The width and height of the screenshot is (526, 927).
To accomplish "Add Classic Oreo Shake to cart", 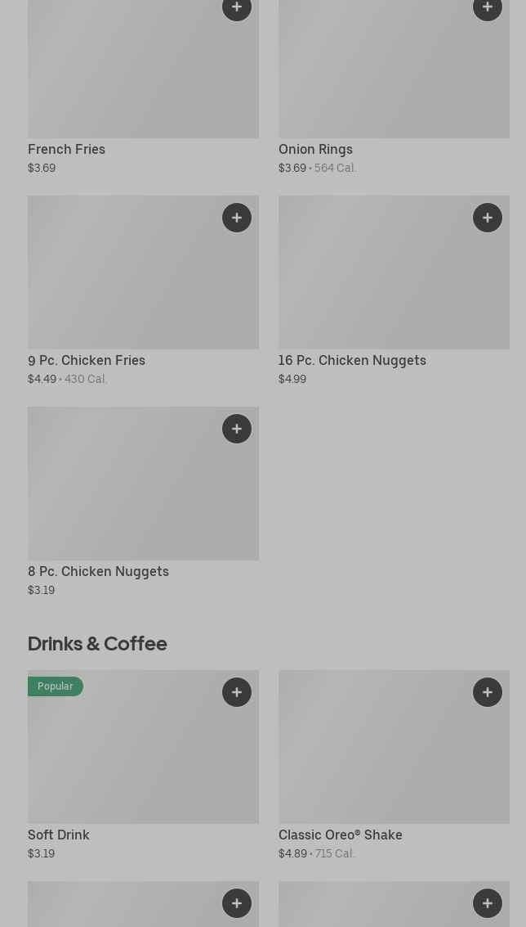I will [488, 692].
